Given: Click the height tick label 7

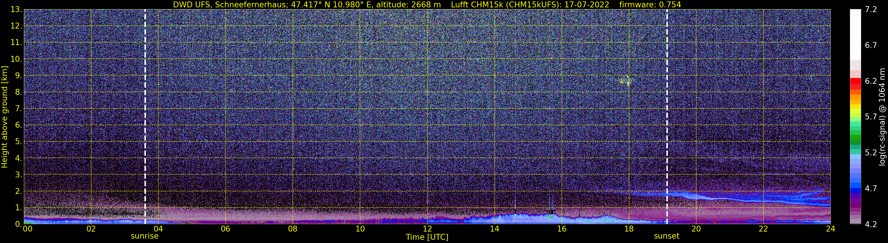Looking at the screenshot, I should coord(18,109).
